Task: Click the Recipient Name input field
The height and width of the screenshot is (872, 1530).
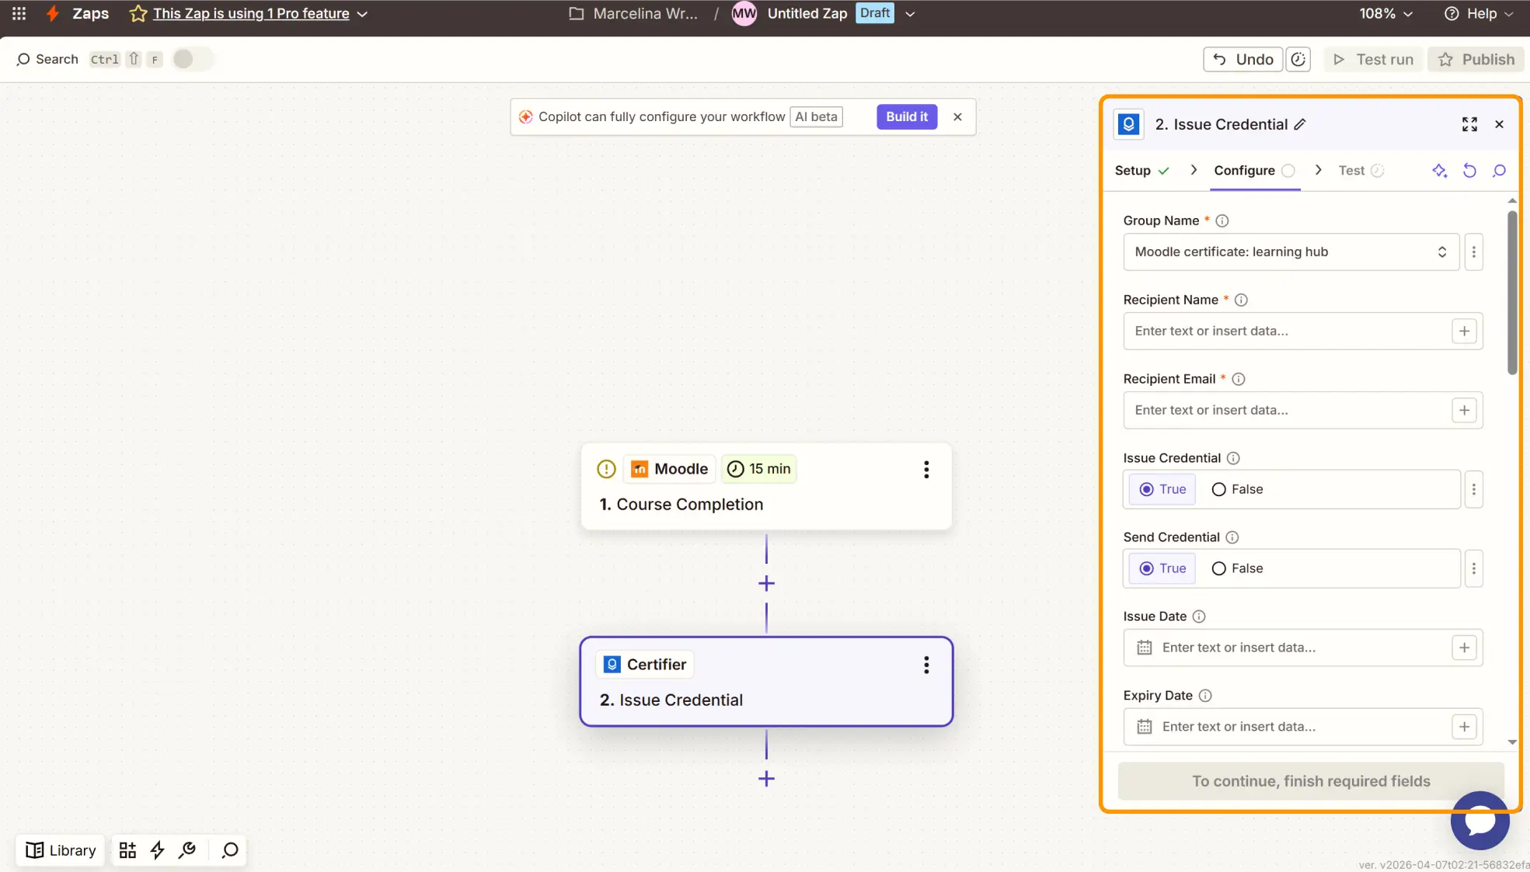Action: (x=1286, y=331)
